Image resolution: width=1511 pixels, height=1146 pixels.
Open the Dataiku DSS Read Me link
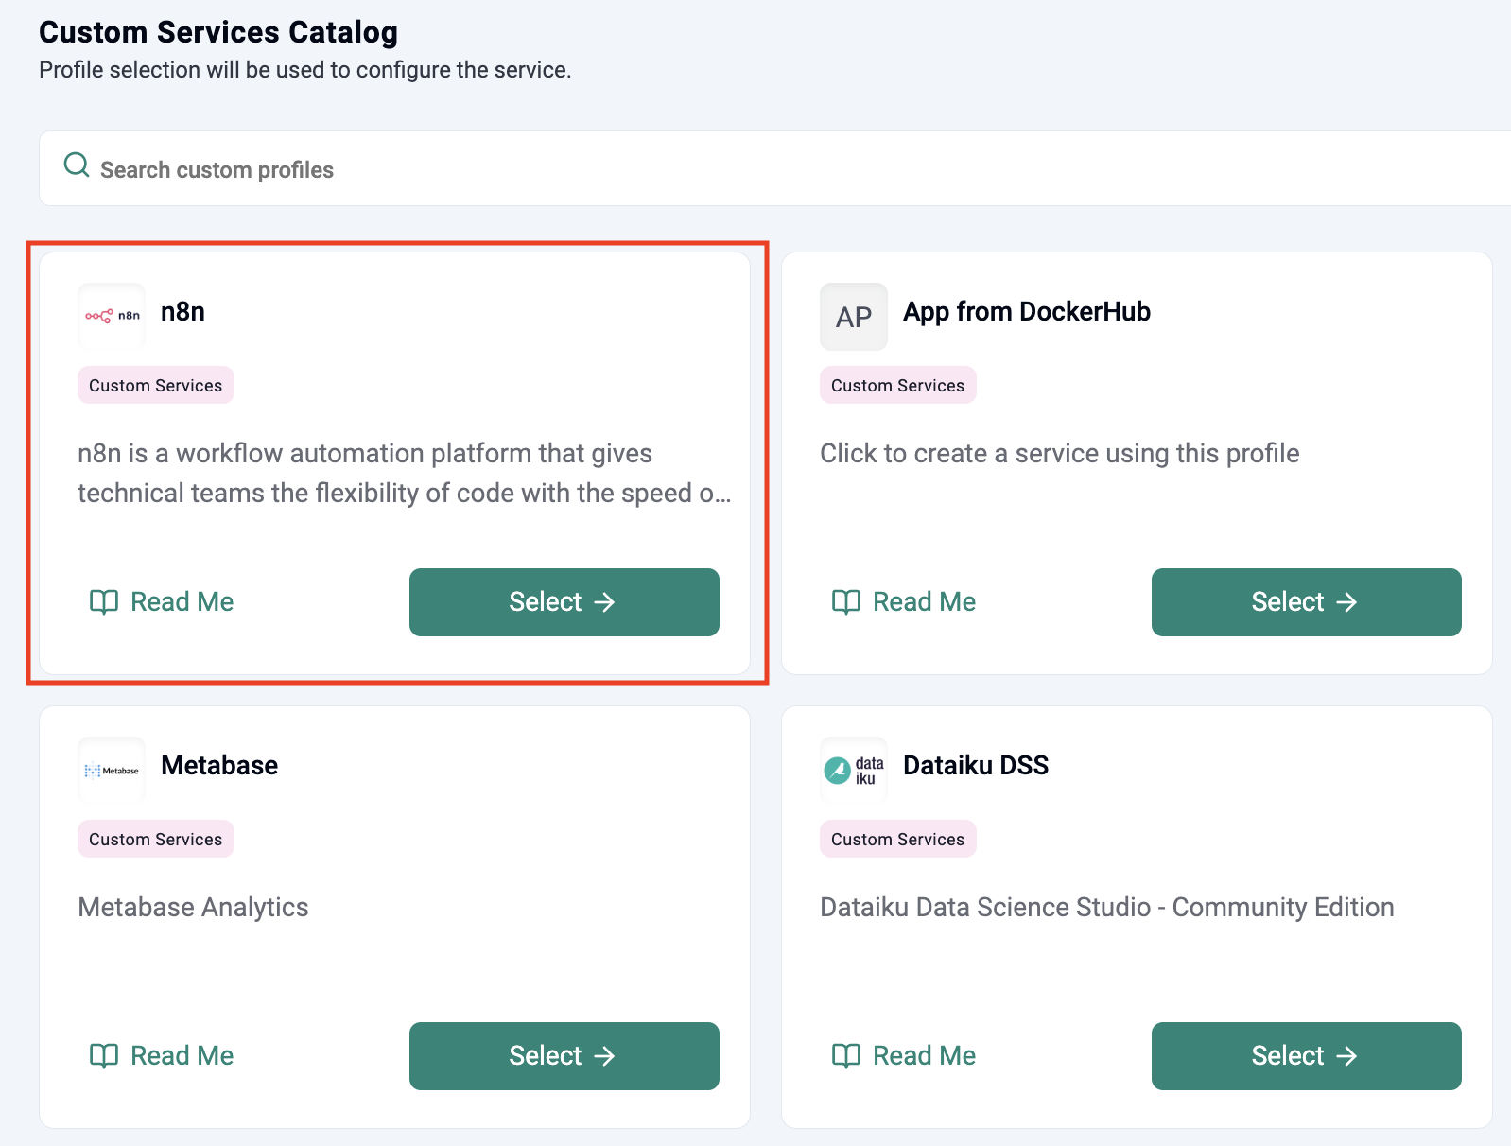[924, 1056]
